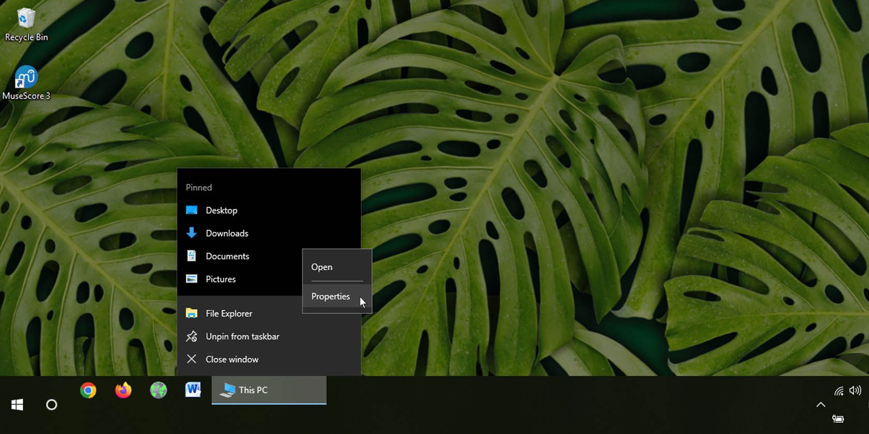The image size is (869, 434).
Task: Expand hidden system tray icons chevron
Action: coord(820,405)
